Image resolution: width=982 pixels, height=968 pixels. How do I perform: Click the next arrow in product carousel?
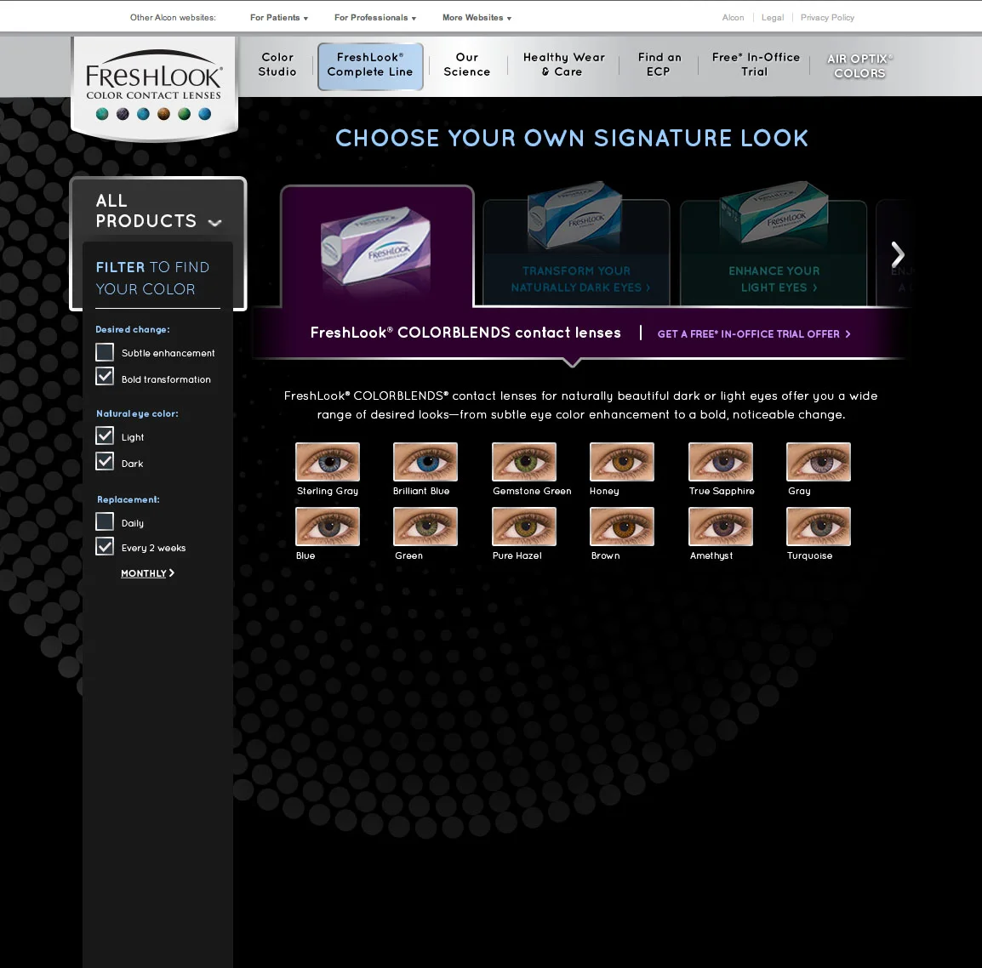click(898, 254)
